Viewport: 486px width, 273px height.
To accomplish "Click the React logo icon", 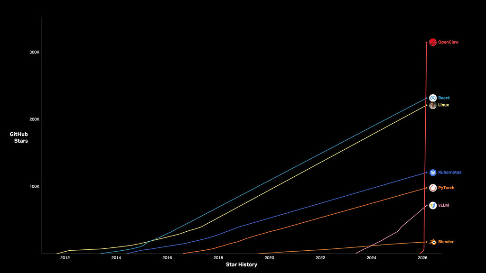I will pos(433,98).
